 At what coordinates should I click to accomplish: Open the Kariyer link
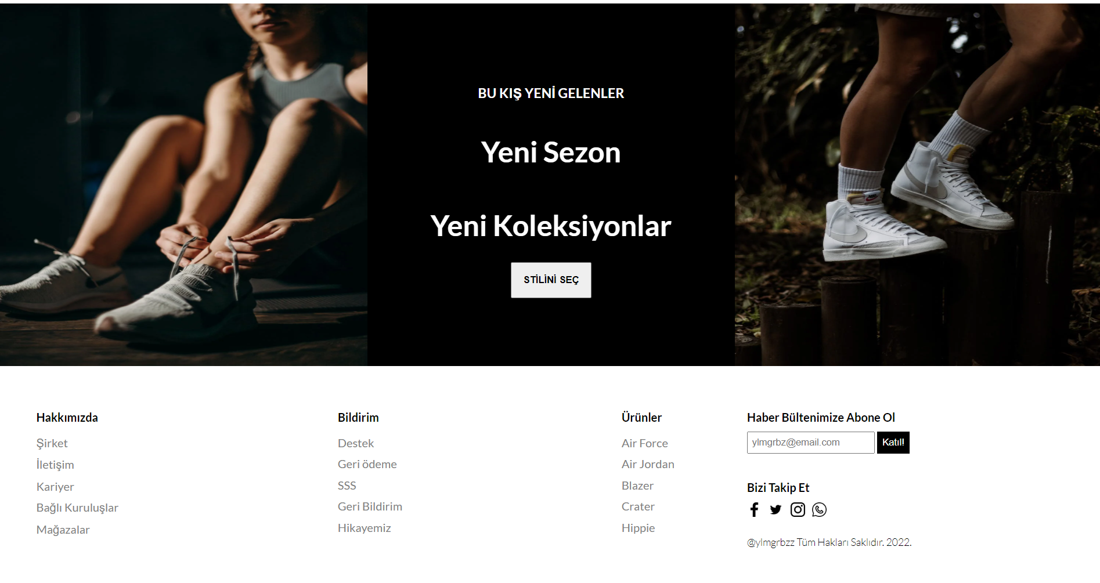[55, 487]
